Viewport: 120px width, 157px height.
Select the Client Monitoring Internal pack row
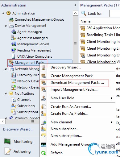pos(100,42)
